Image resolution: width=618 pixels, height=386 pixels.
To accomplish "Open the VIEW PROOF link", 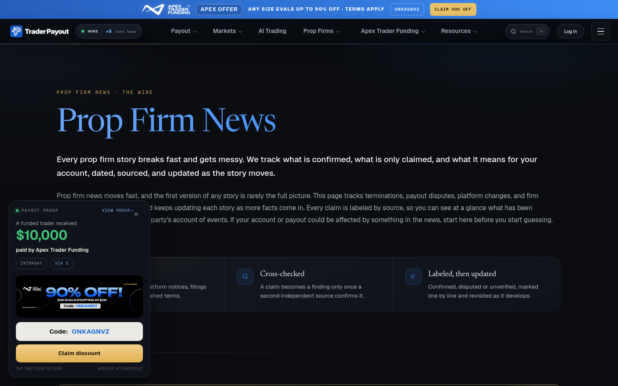I will (x=118, y=211).
